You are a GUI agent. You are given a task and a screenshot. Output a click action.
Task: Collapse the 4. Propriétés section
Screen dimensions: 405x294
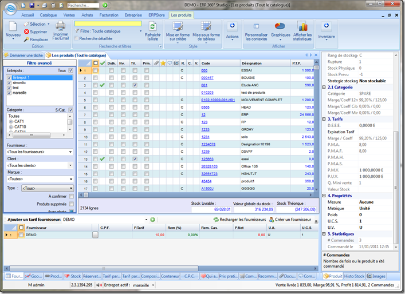coord(324,196)
